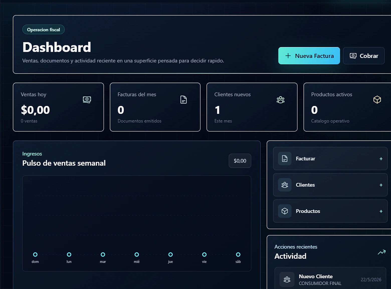Click the people icon beside Clientes shortcut
Viewport: 391px width, 289px height.
tap(285, 185)
